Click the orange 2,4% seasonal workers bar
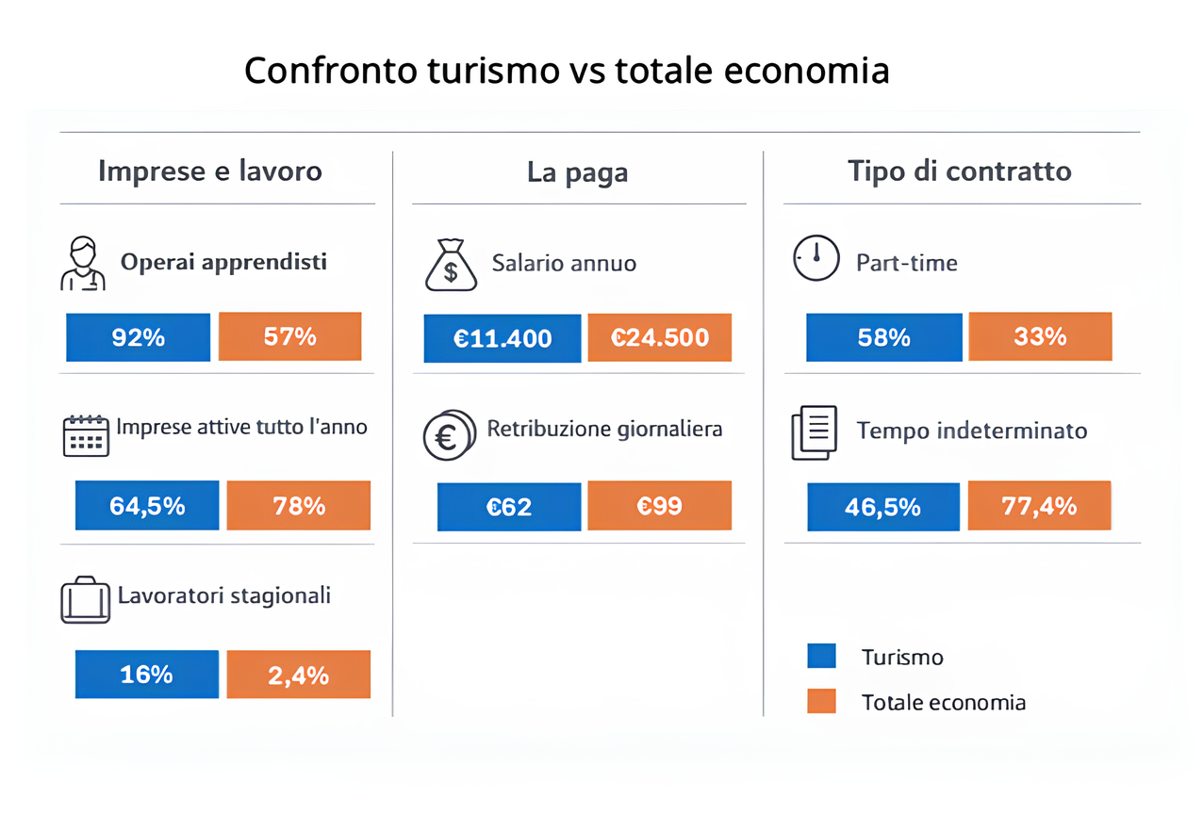The width and height of the screenshot is (1203, 814). pyautogui.click(x=299, y=675)
